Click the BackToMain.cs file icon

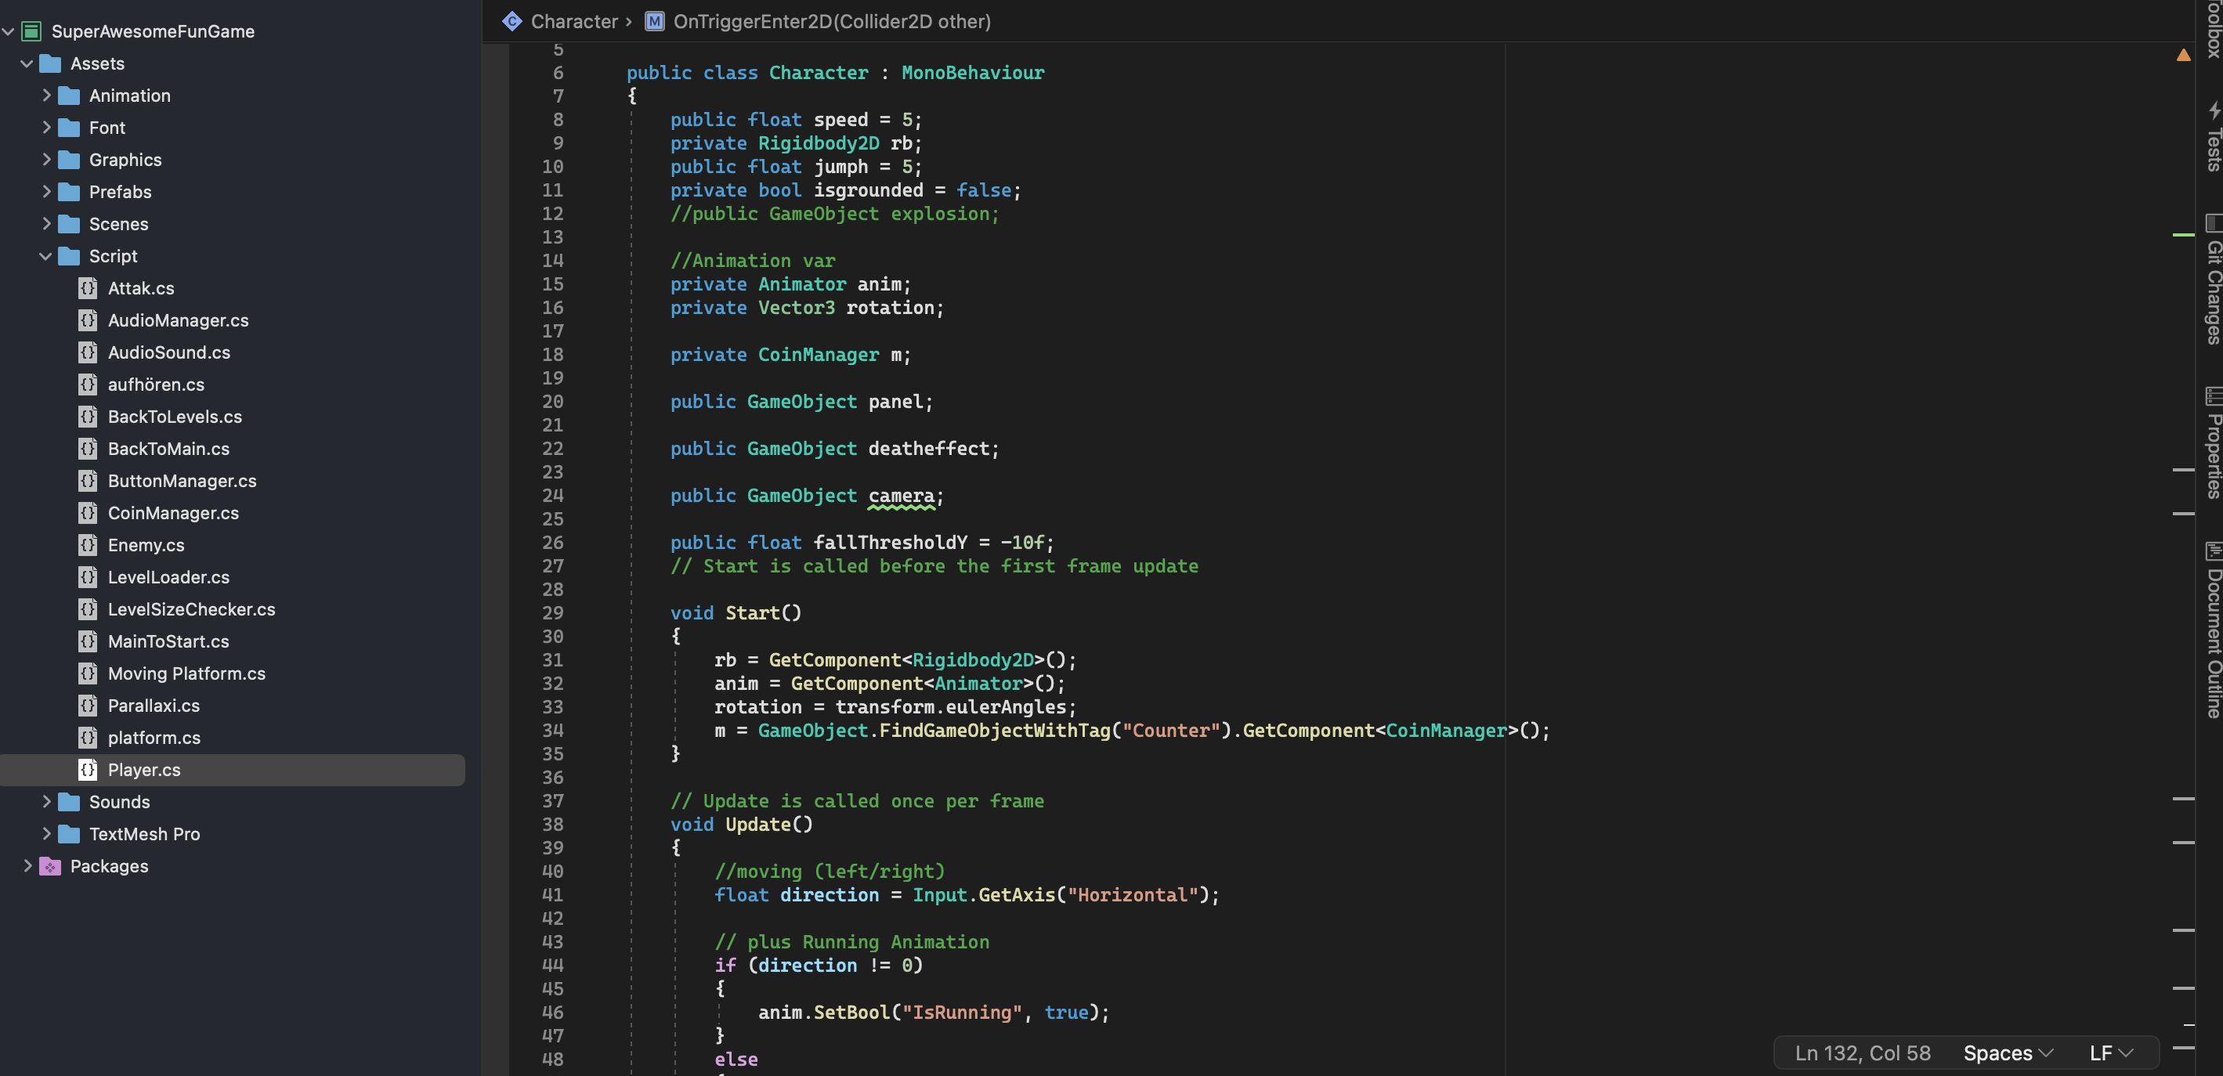coord(88,449)
